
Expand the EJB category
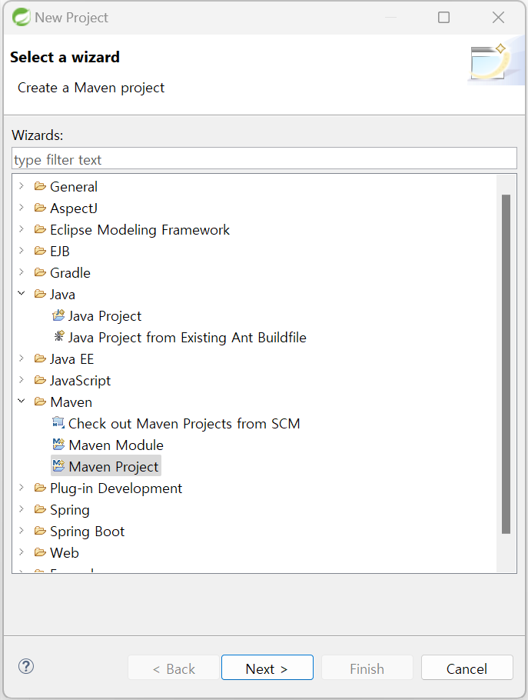tap(21, 250)
